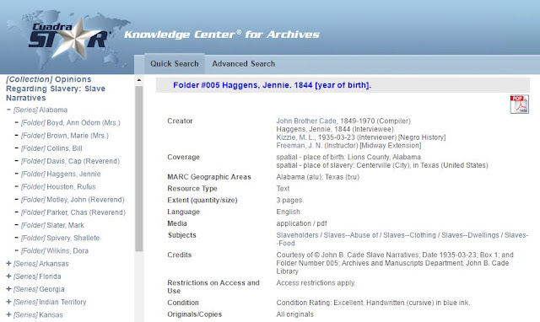Open folder Spivery, Shallete
Viewport: 540px width, 322px height.
pos(60,238)
